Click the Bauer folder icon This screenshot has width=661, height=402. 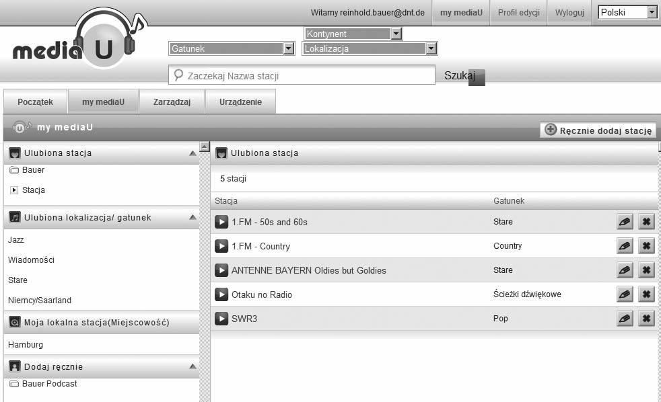pos(14,170)
